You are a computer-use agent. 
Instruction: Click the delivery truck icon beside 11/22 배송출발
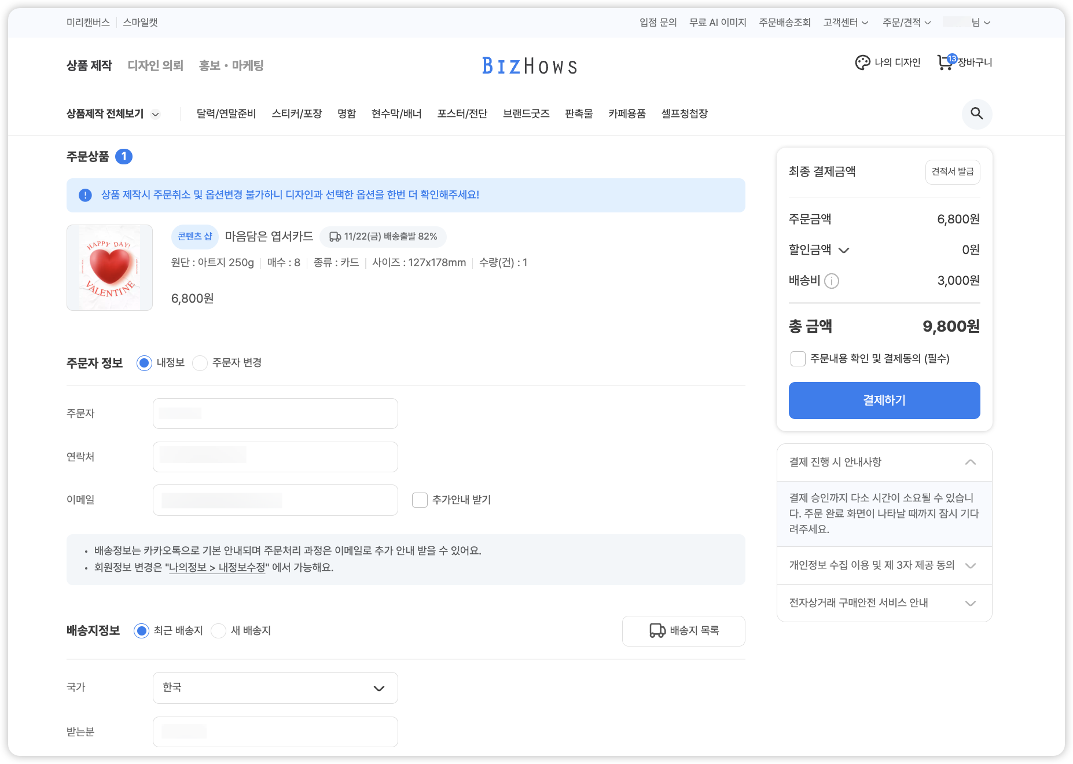(335, 237)
